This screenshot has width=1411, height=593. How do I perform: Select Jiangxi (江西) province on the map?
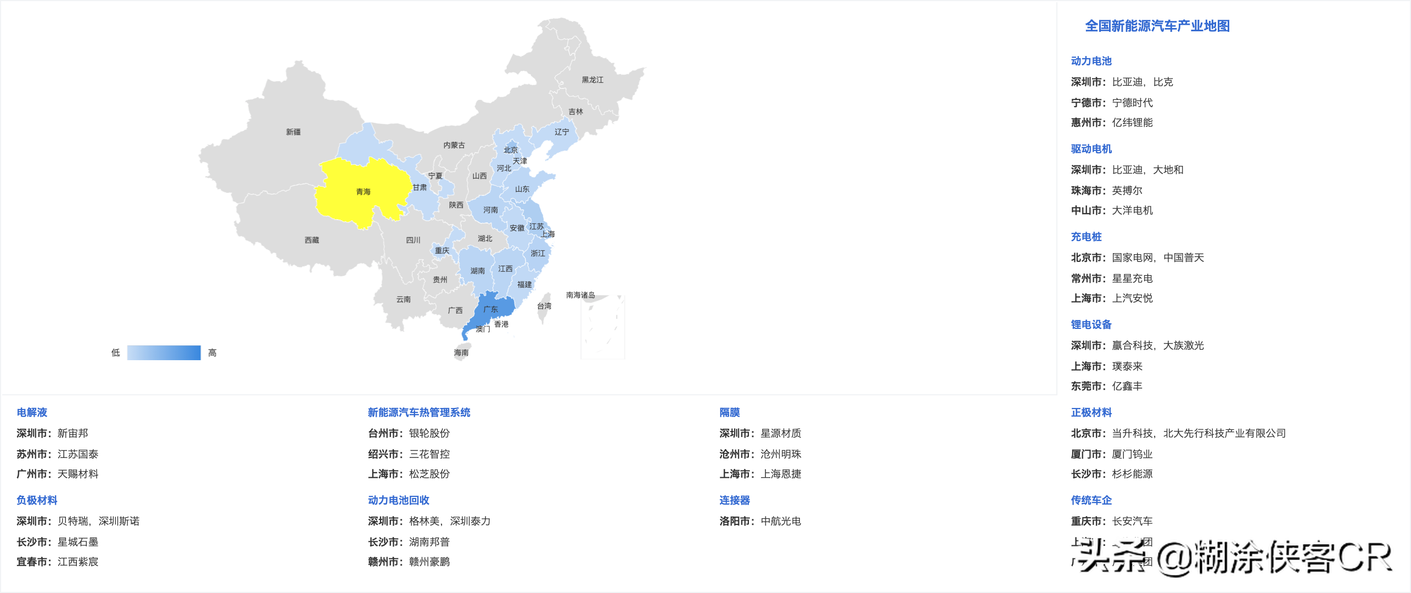click(505, 268)
